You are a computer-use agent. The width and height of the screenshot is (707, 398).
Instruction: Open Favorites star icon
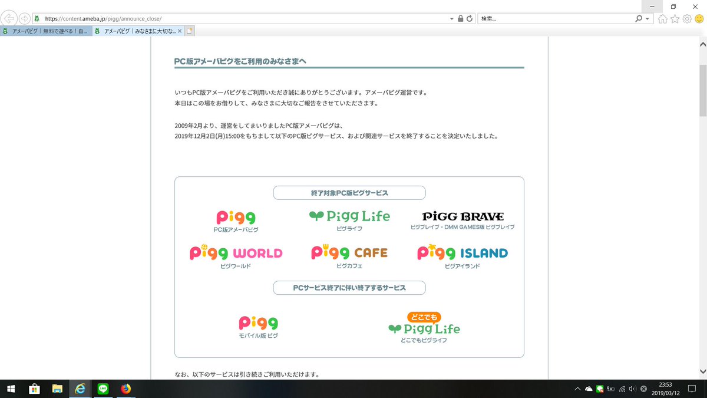[x=675, y=19]
